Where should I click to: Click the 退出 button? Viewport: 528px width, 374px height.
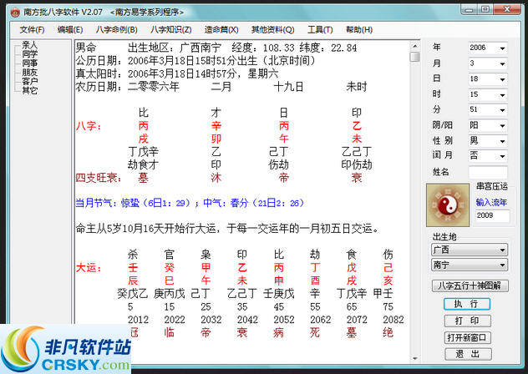click(468, 355)
